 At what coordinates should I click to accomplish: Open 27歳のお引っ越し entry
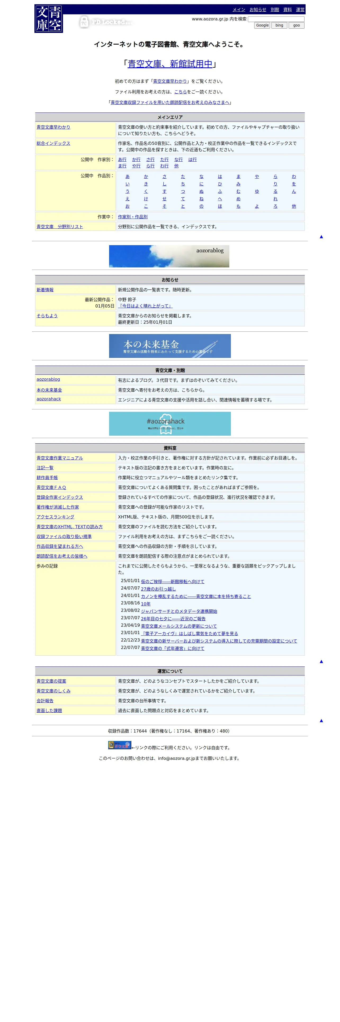pos(158,589)
